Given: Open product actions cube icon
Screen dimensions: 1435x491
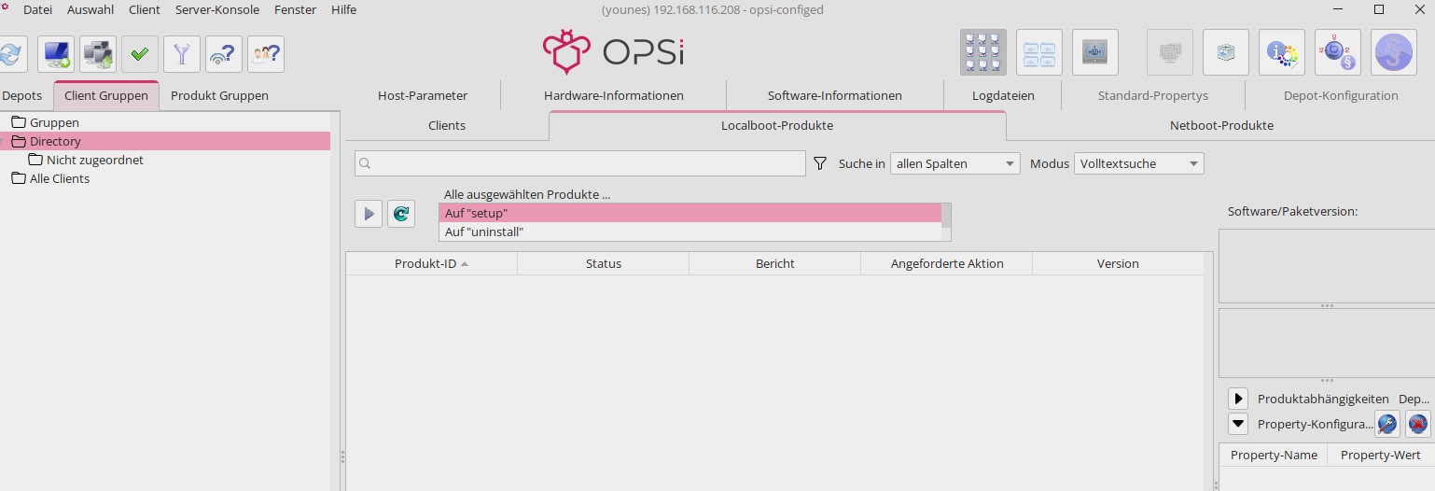Looking at the screenshot, I should [1226, 52].
